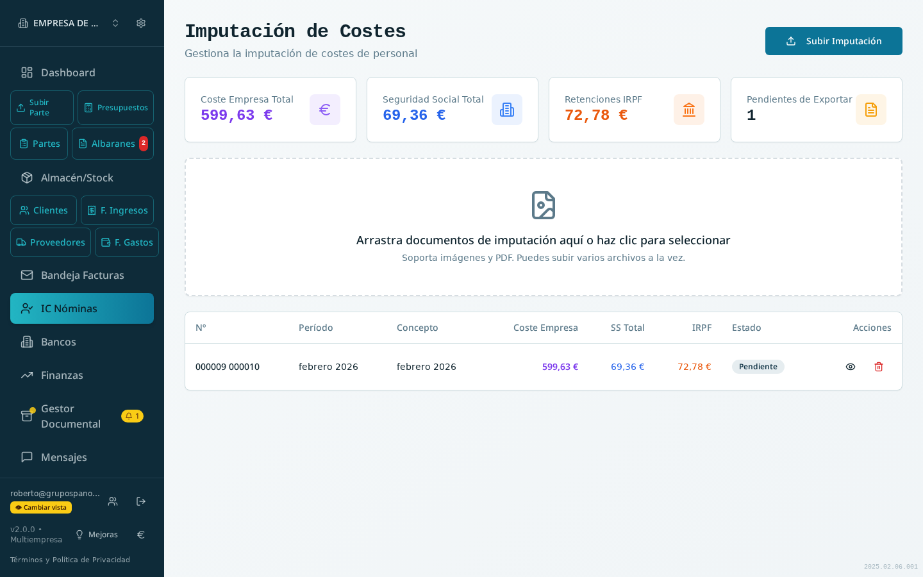Open Mejoras suggestions
Image resolution: width=923 pixels, height=577 pixels.
(x=97, y=535)
